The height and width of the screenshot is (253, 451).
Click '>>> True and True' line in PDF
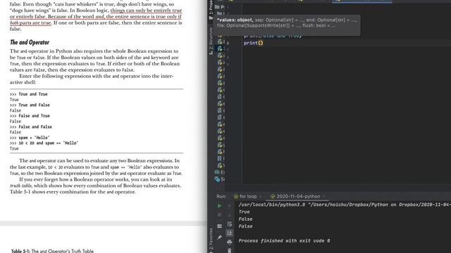[28, 94]
